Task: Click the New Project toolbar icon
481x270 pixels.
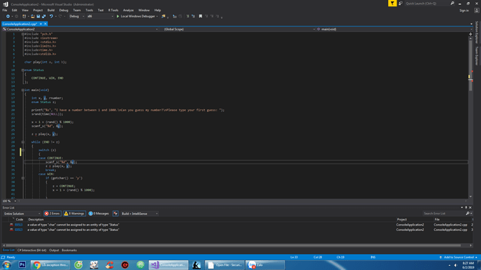Action: 24,16
